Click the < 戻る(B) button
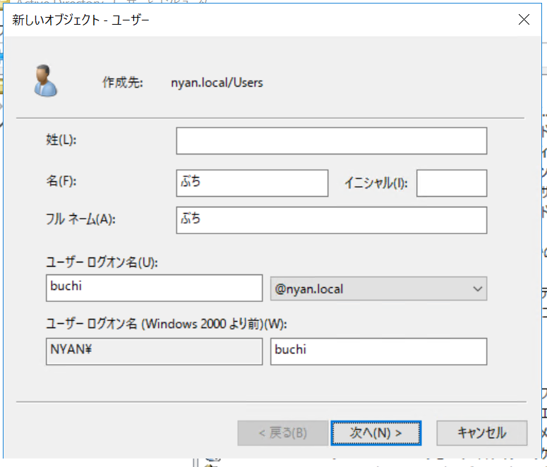This screenshot has height=467, width=547. [x=282, y=432]
